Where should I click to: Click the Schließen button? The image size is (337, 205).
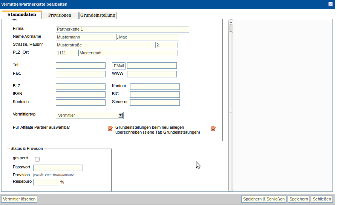tap(322, 199)
